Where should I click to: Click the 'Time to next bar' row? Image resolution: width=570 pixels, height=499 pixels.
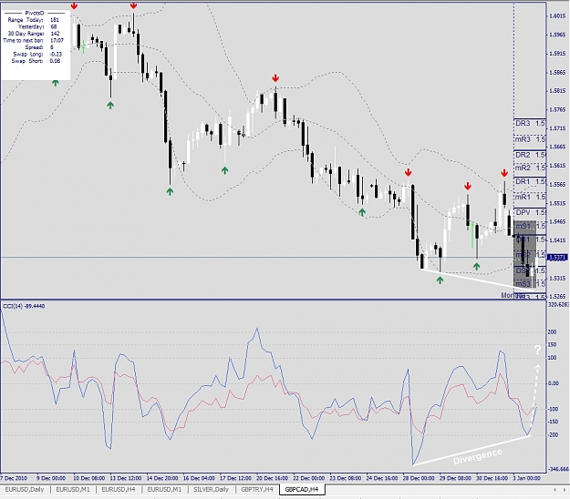tap(33, 40)
